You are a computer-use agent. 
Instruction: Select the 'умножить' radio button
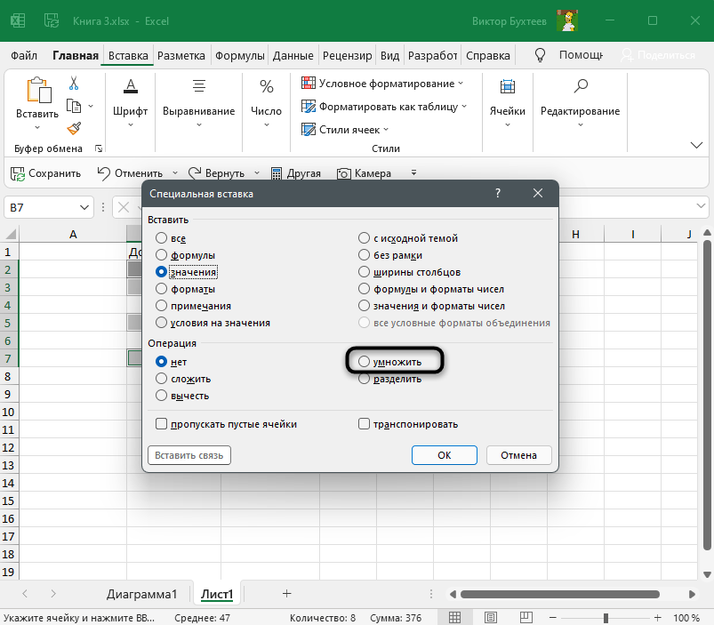point(365,362)
